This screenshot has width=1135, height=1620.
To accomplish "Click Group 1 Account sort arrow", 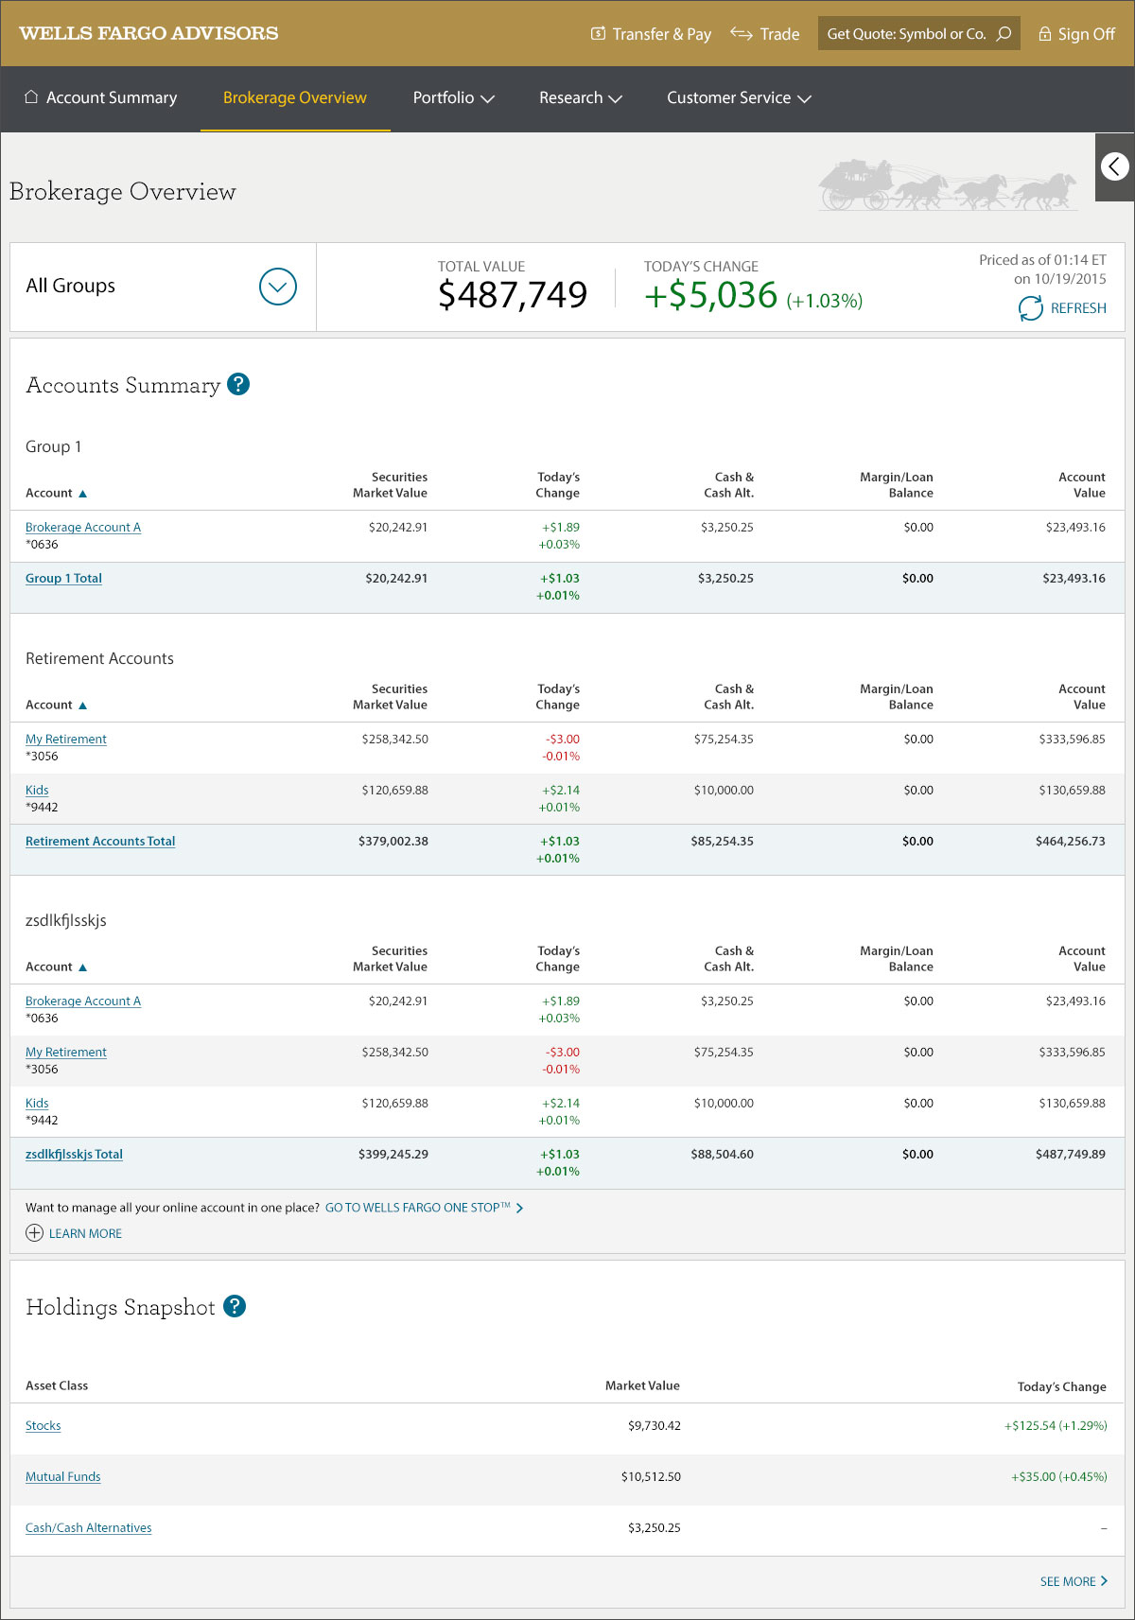I will [x=82, y=494].
